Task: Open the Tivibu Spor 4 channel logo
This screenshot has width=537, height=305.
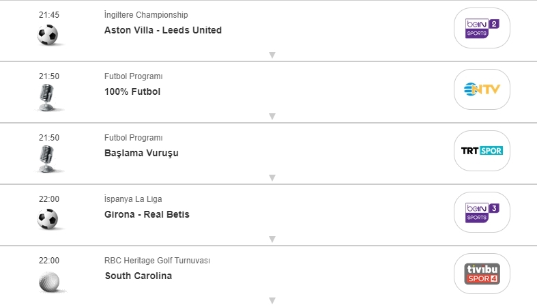Action: point(482,274)
